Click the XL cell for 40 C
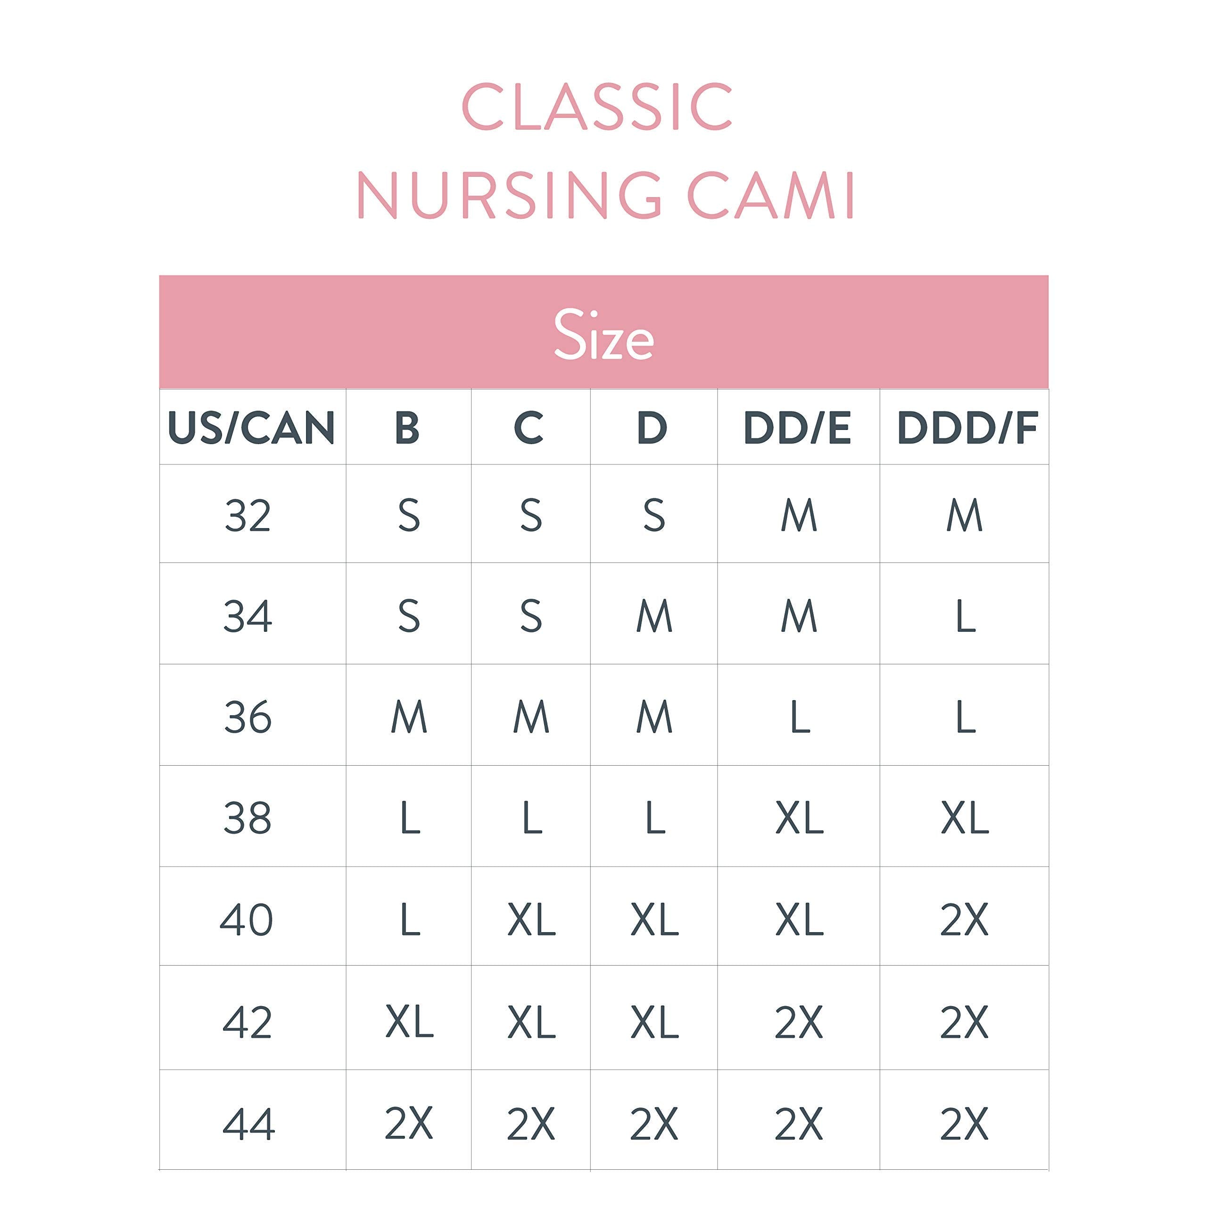 click(531, 919)
